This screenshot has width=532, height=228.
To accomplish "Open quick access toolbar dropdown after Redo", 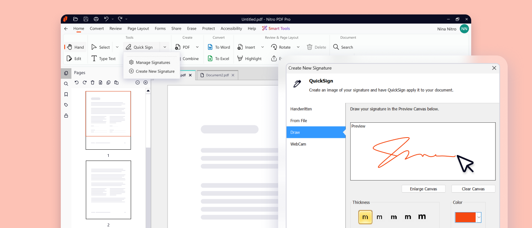I will click(126, 19).
